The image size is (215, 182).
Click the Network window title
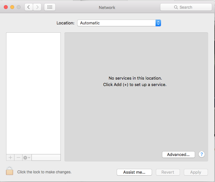[107, 7]
